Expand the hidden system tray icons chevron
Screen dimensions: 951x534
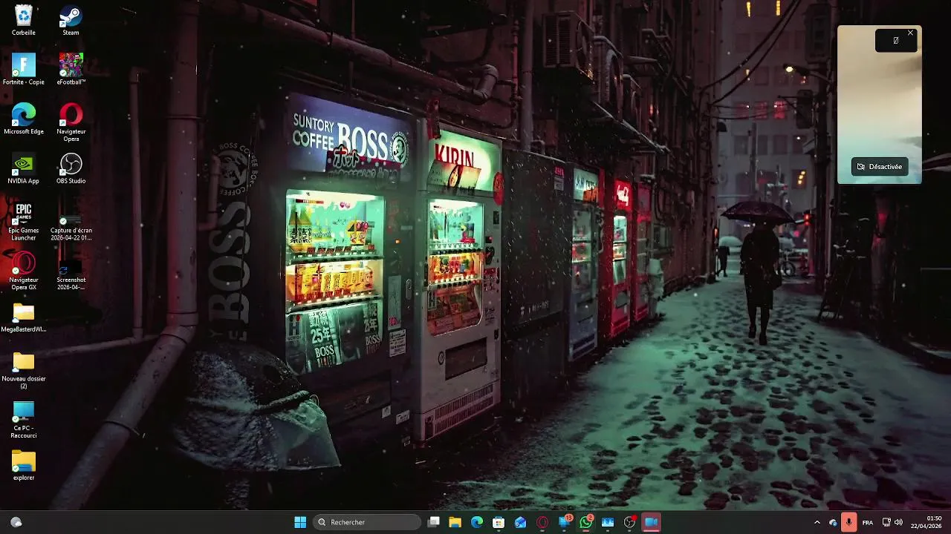(817, 522)
